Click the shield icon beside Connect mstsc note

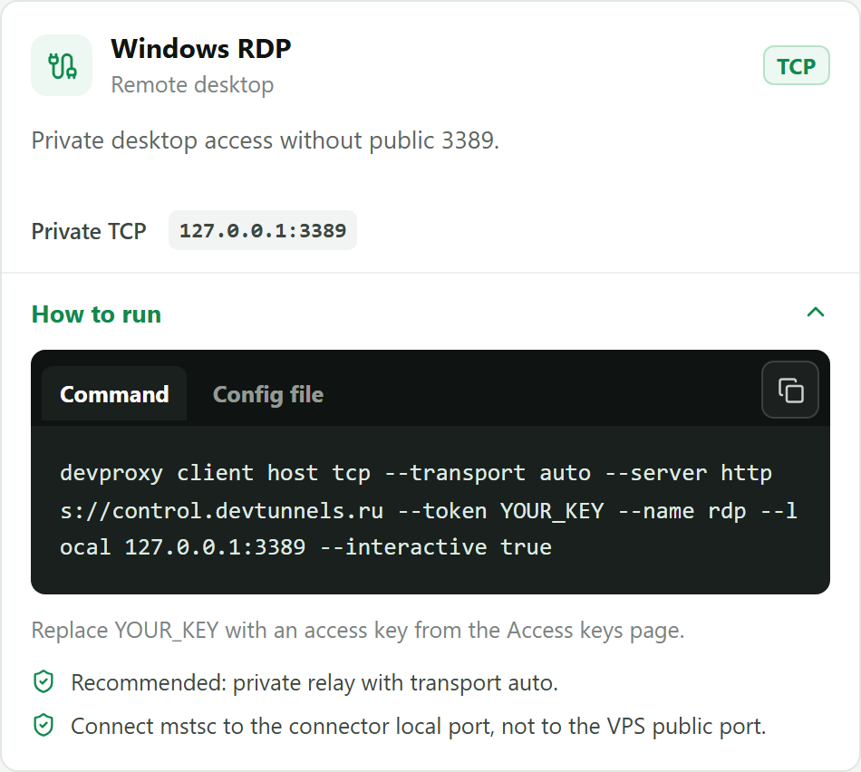coord(44,725)
